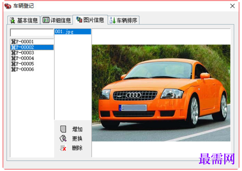This screenshot has width=242, height=171.
Task: Select vehicle 冀P-00003 in the list
Action: pos(32,53)
